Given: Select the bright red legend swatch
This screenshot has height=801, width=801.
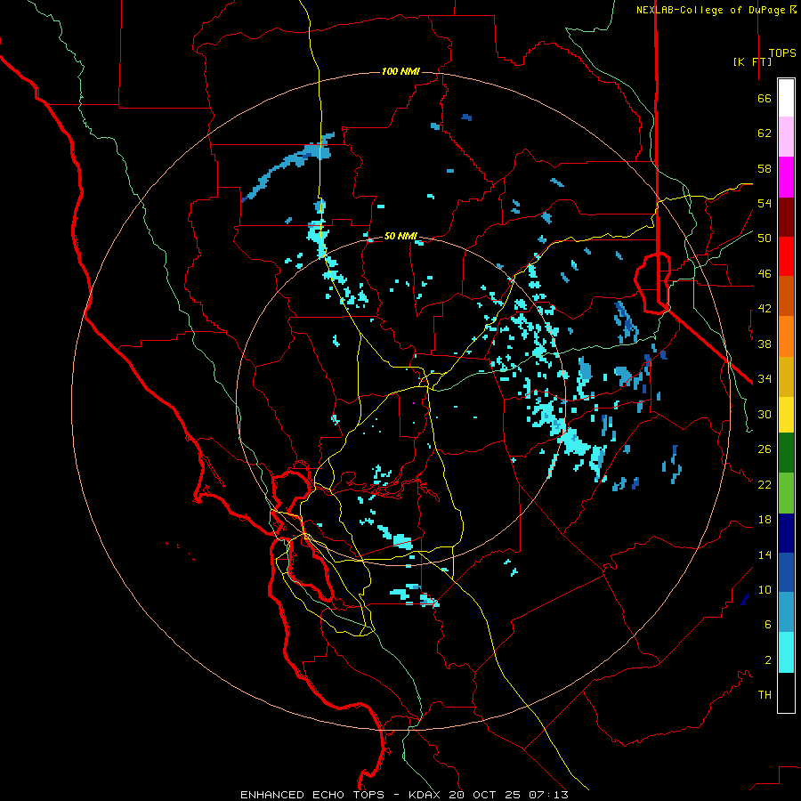Looking at the screenshot, I should pyautogui.click(x=786, y=256).
